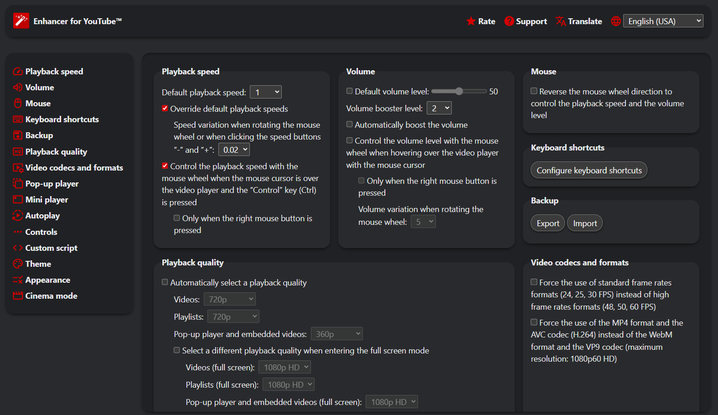Viewport: 718px width, 415px height.
Task: Check Force the use of MP4 format
Action: tap(534, 322)
